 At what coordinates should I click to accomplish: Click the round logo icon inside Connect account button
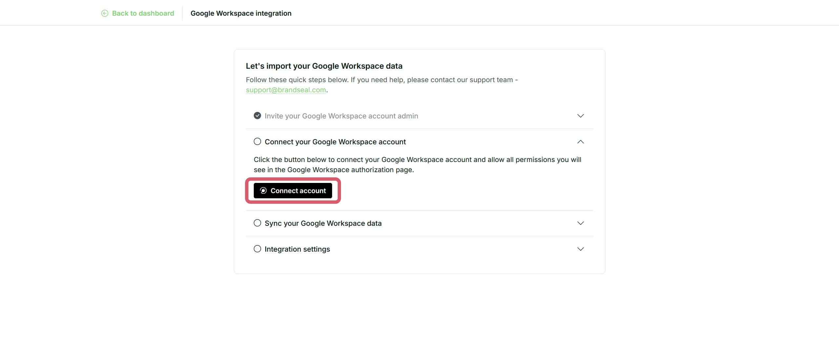click(263, 191)
